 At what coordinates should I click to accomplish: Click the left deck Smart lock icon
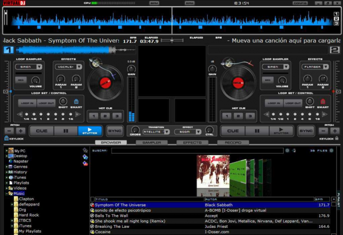coord(76,102)
